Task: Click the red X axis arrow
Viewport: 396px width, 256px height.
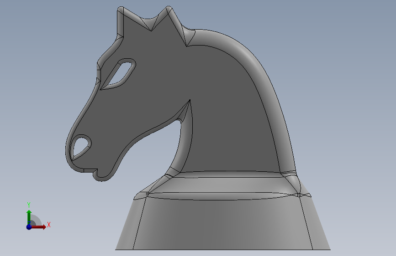Action: [39, 227]
